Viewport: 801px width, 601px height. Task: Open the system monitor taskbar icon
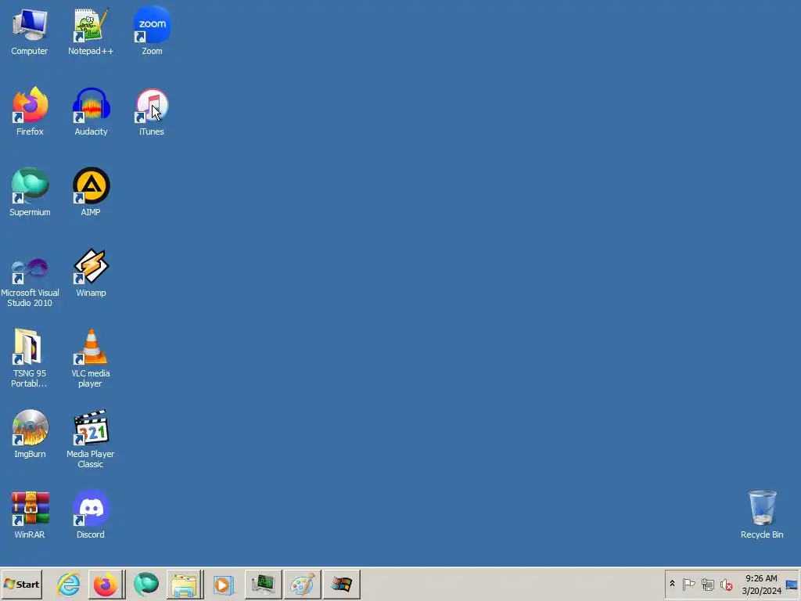point(263,584)
